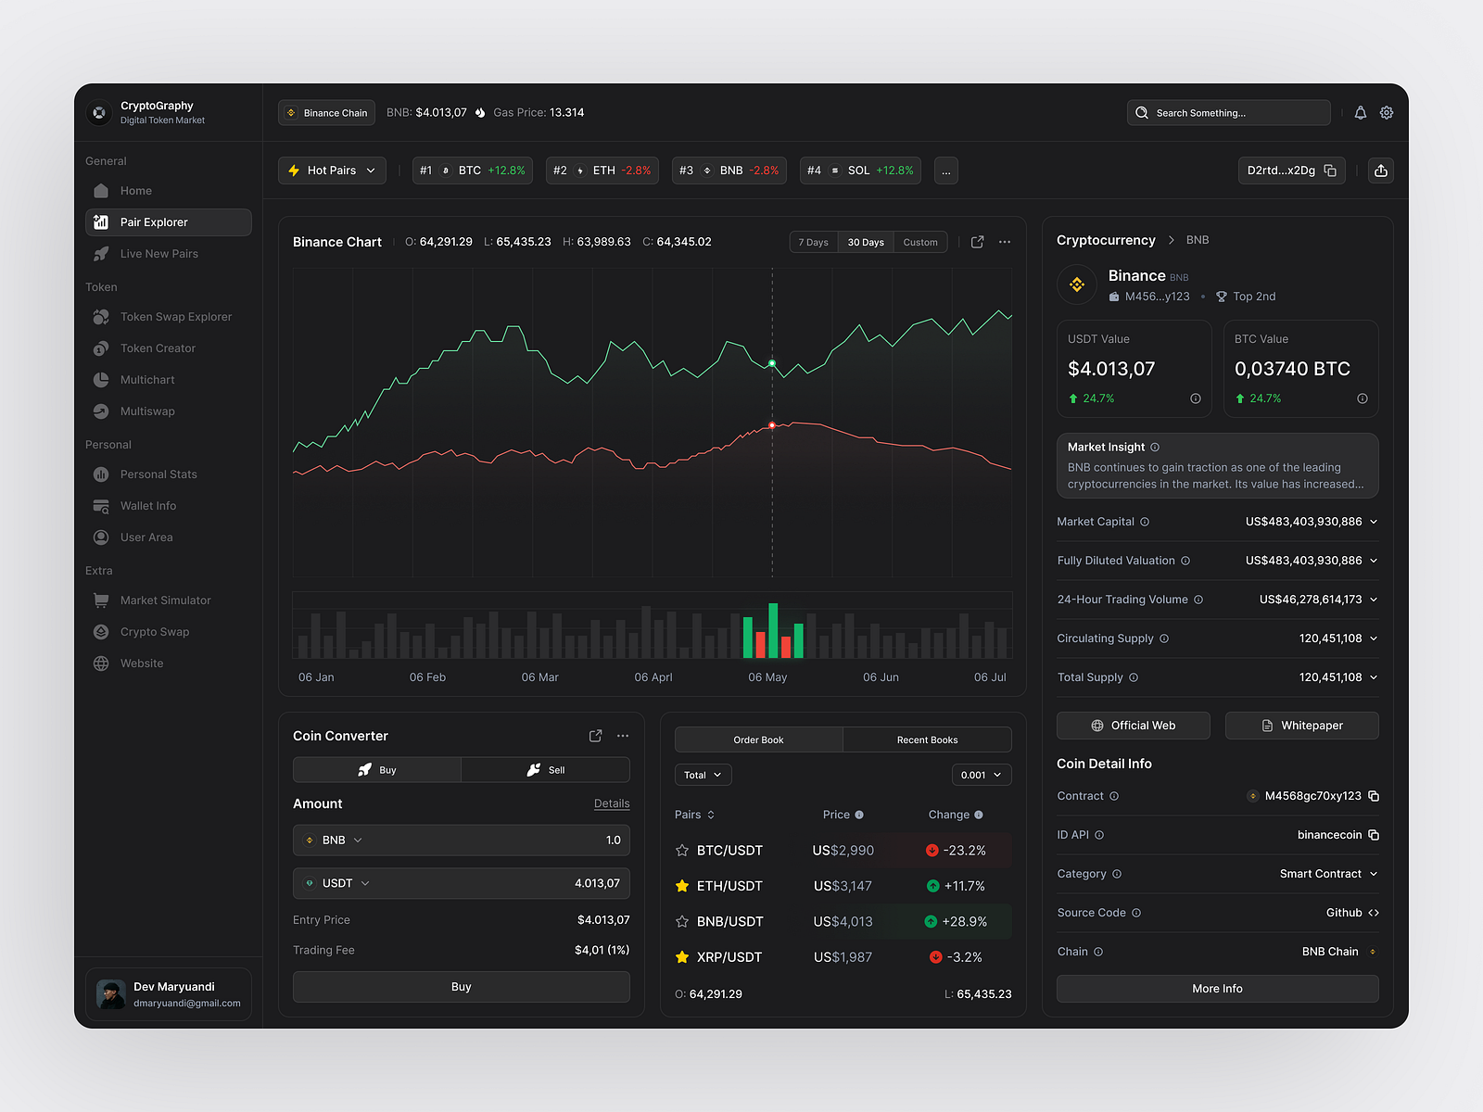Open the Hot Pairs dropdown
The image size is (1483, 1112).
[332, 170]
